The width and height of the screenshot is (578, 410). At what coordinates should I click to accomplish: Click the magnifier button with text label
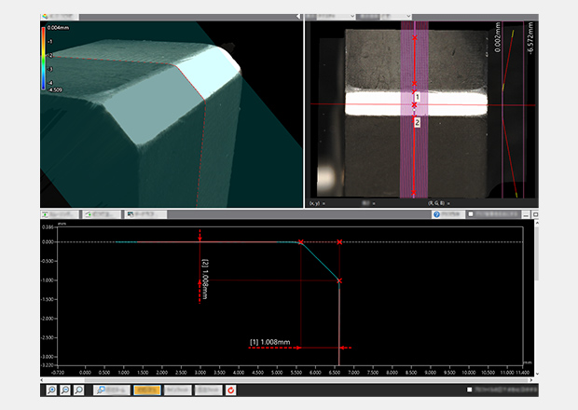[x=112, y=389]
